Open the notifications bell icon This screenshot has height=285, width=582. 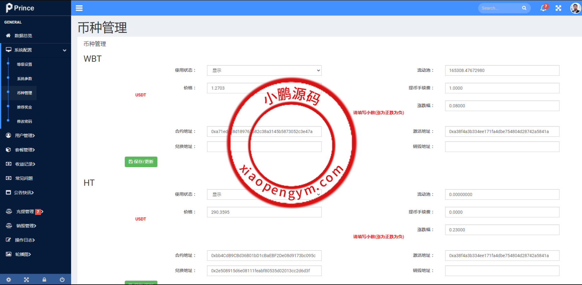543,8
